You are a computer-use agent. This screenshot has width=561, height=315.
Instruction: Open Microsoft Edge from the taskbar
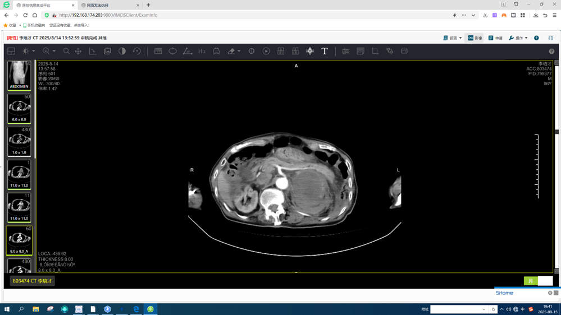click(x=136, y=309)
